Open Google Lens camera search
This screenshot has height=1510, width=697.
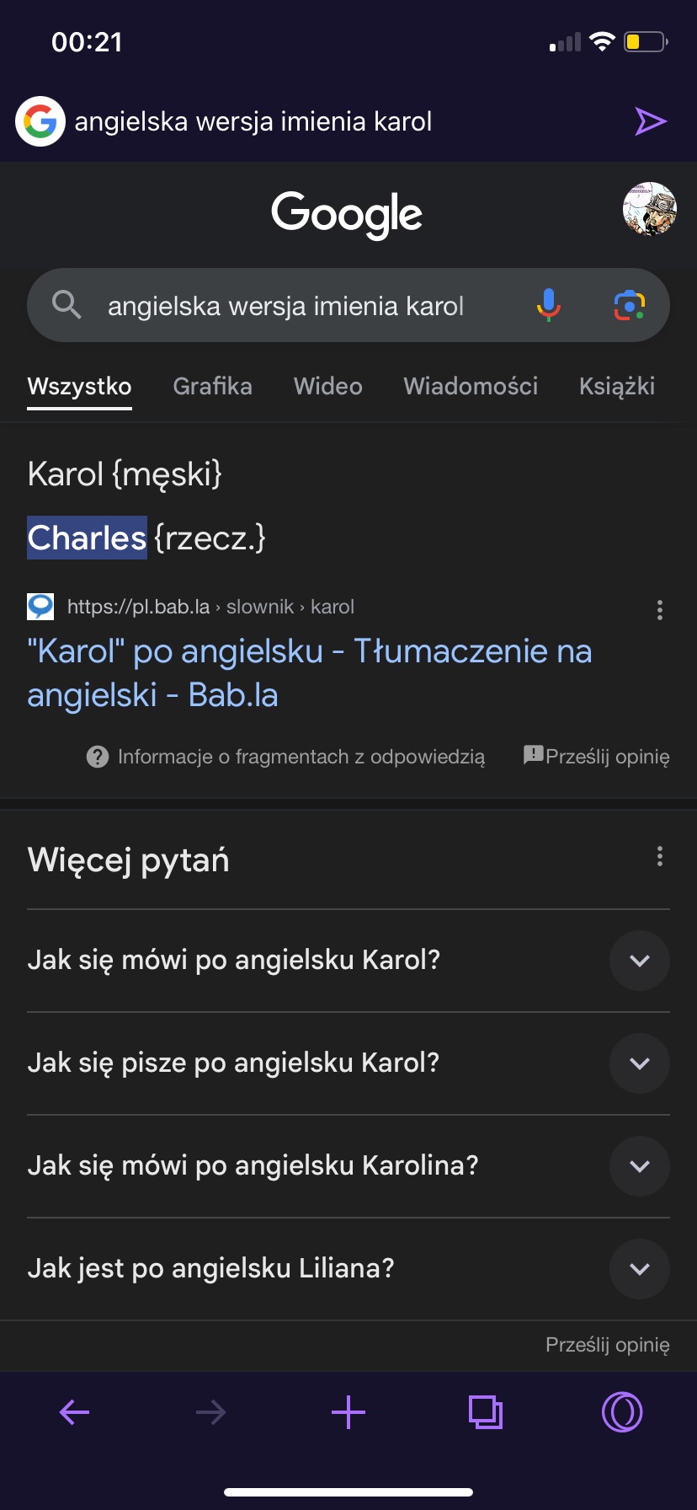(x=629, y=305)
